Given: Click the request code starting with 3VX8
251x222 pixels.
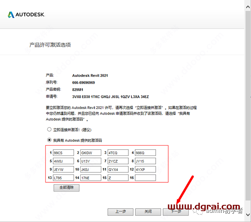Looking at the screenshot, I should click(110, 97).
